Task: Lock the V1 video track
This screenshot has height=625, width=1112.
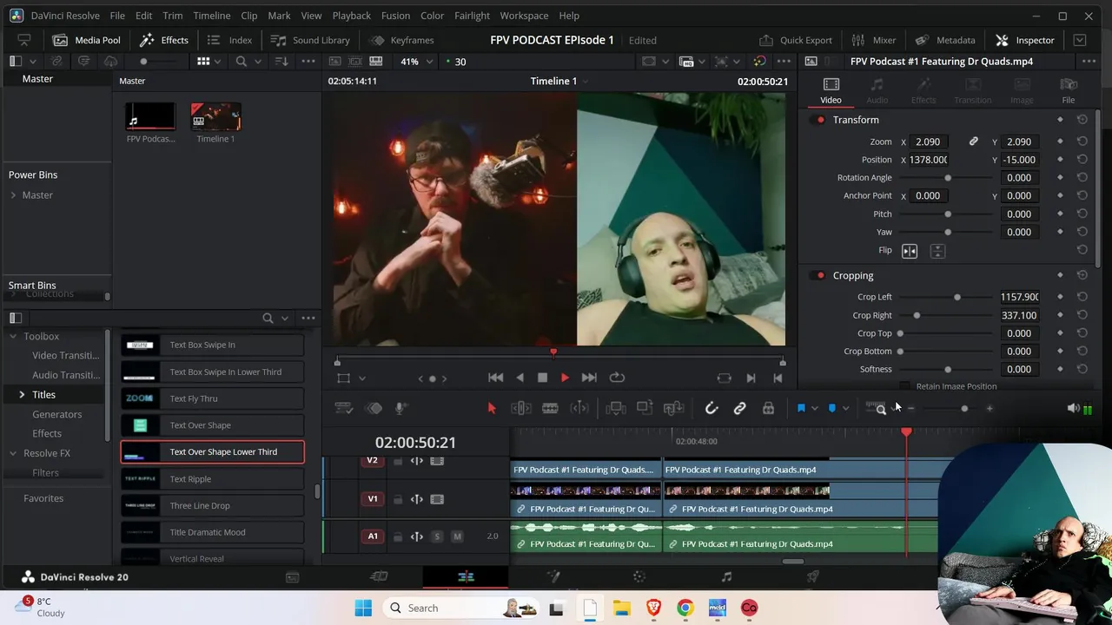Action: [398, 499]
